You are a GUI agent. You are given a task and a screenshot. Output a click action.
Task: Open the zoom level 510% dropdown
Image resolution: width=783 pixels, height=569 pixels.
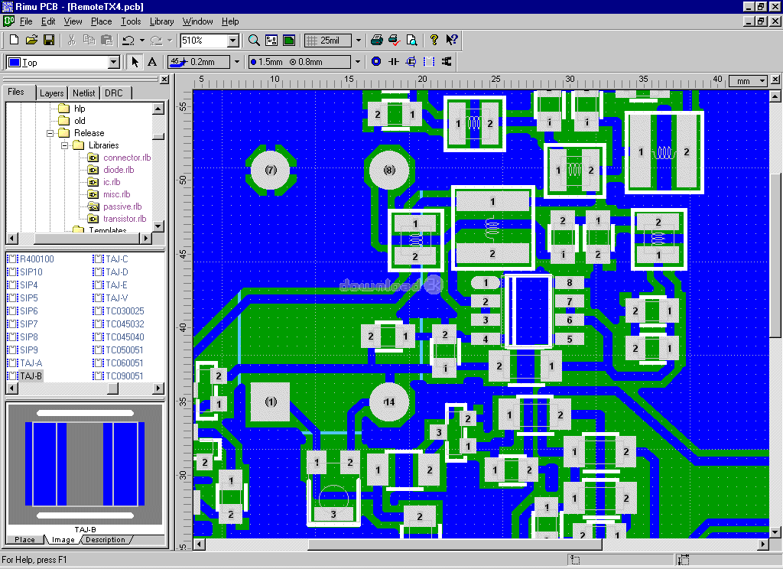coord(233,41)
